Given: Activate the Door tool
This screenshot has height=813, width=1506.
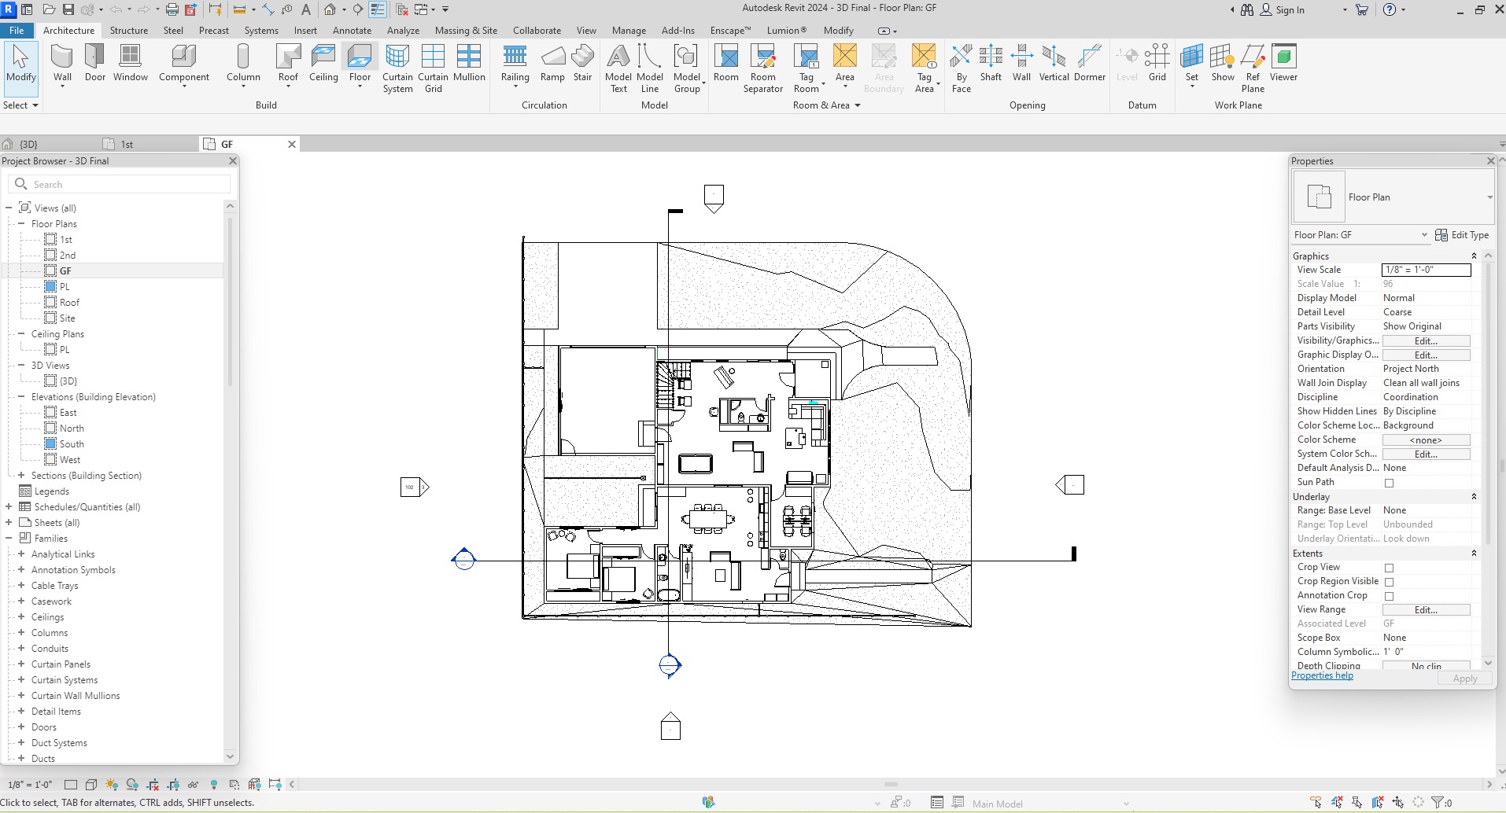Looking at the screenshot, I should (95, 63).
